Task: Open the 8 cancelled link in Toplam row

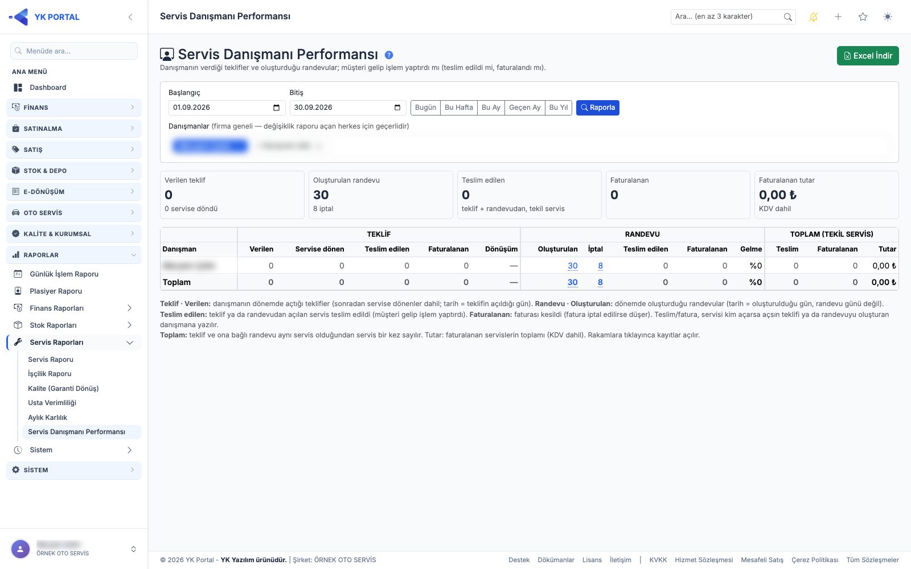Action: click(x=600, y=282)
